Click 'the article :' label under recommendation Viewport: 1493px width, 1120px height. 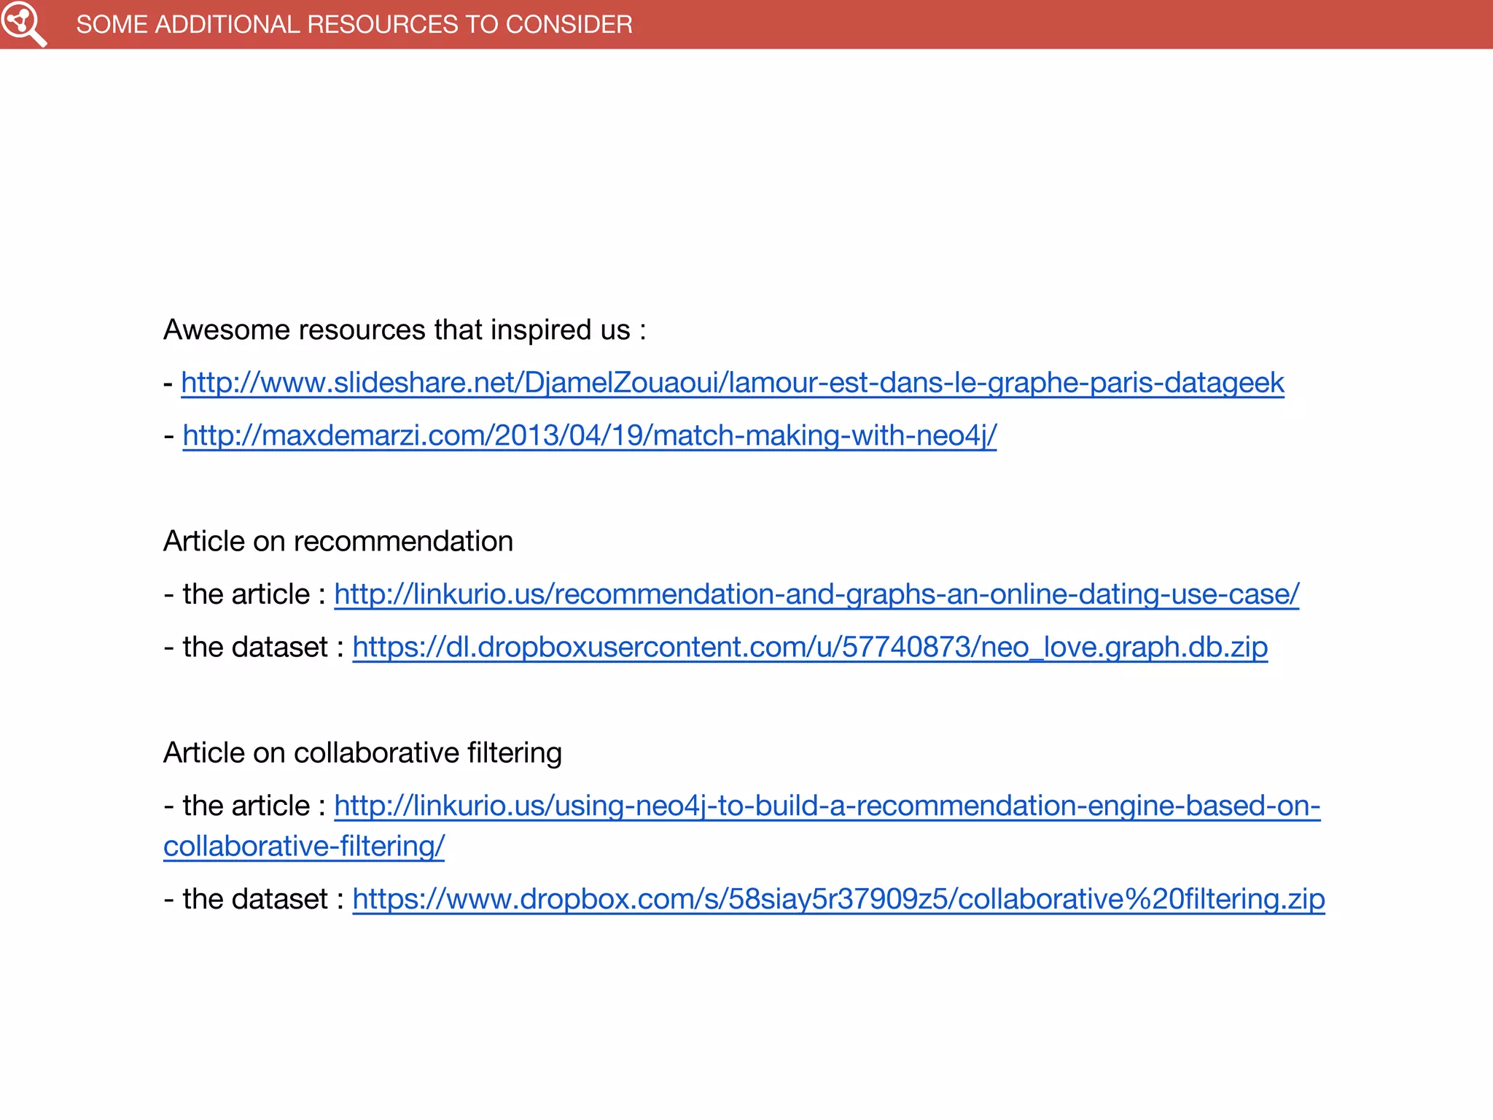(x=253, y=594)
